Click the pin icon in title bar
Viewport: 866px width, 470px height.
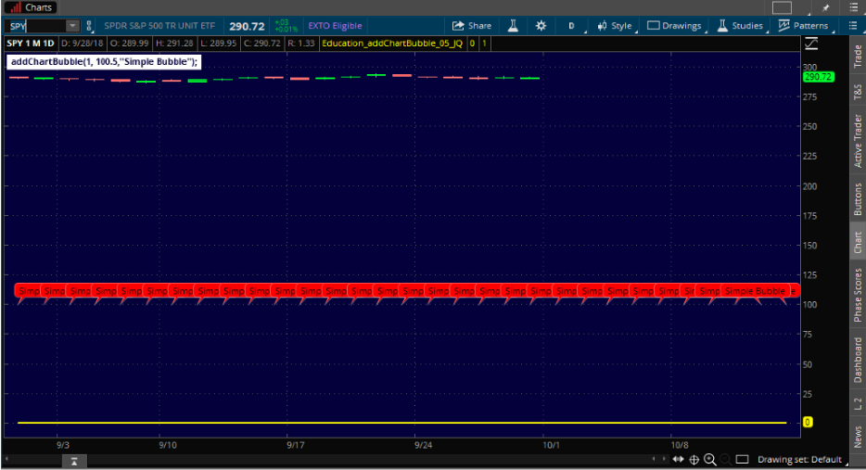click(826, 7)
